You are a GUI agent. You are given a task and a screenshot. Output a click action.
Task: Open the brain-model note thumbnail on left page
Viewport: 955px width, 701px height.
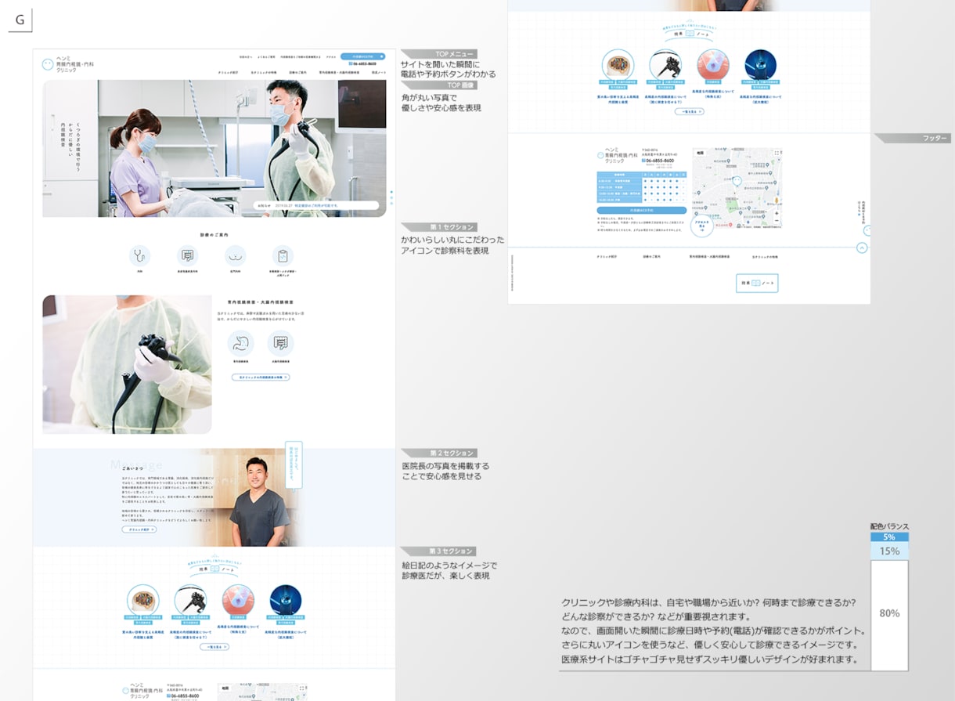pyautogui.click(x=143, y=600)
